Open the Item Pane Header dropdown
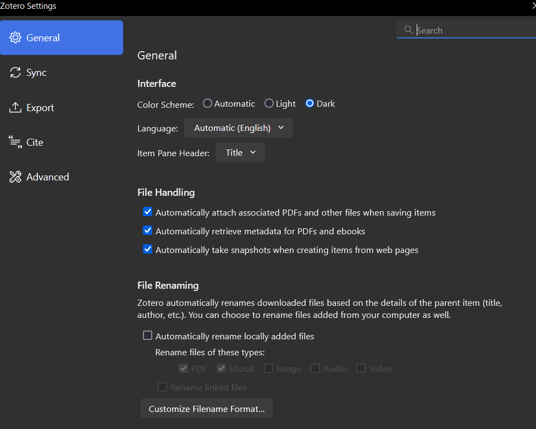The image size is (536, 429). tap(240, 152)
